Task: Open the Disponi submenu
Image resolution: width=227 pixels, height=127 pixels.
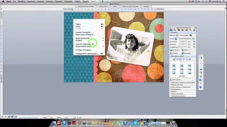Action: pyautogui.click(x=89, y=41)
